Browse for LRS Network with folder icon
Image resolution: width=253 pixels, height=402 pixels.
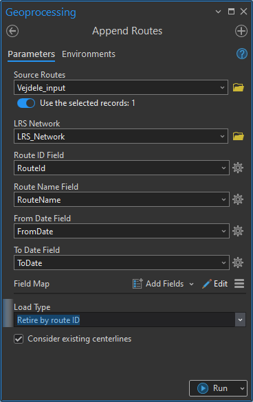pyautogui.click(x=239, y=136)
